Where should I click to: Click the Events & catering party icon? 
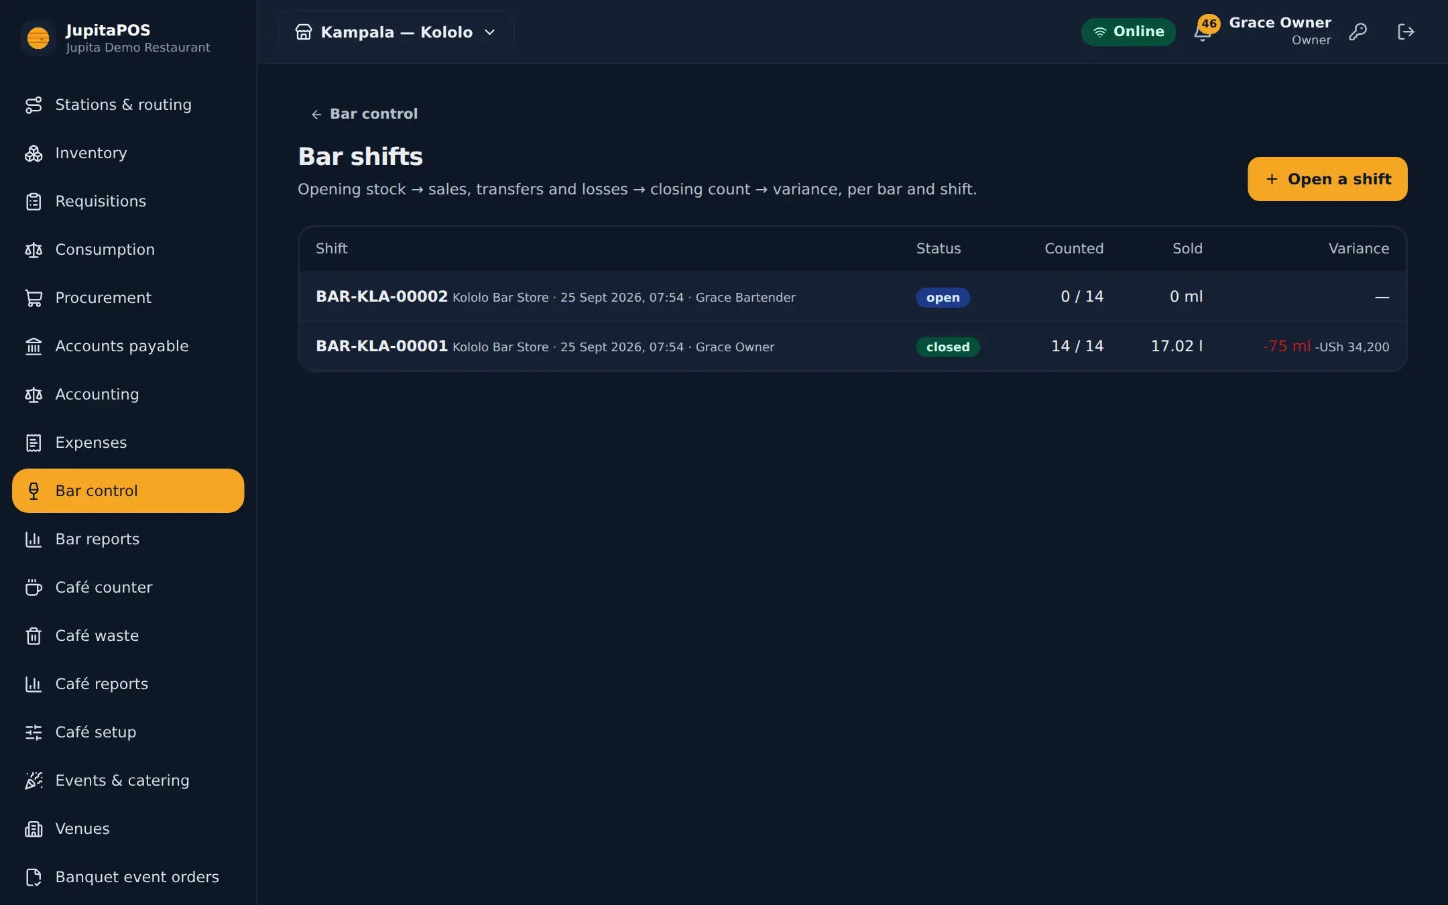tap(34, 780)
